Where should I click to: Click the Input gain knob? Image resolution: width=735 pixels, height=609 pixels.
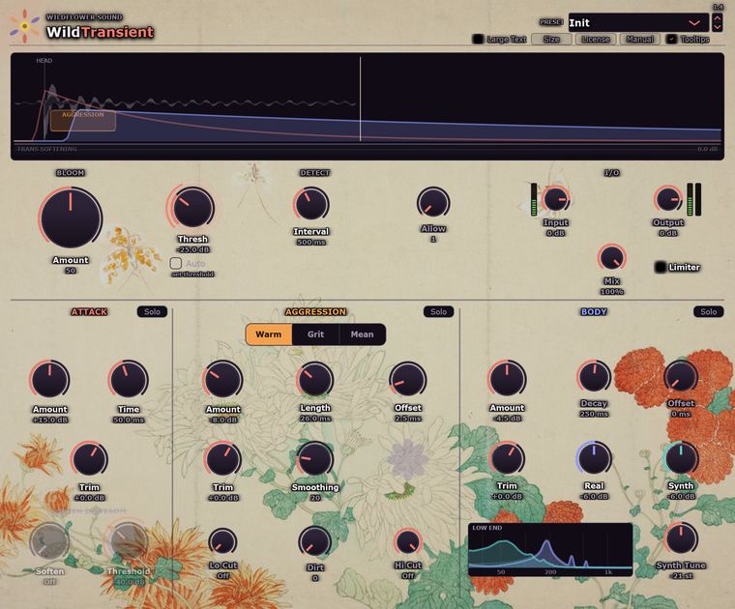556,199
